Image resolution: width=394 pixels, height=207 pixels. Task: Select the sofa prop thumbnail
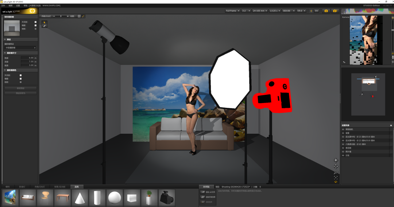(x=28, y=197)
